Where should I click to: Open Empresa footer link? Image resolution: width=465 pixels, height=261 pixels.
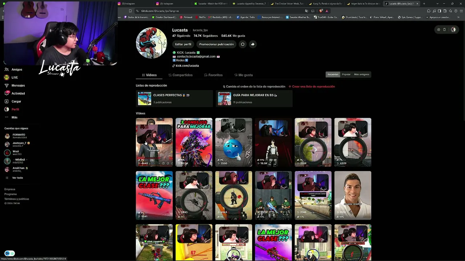tap(10, 189)
